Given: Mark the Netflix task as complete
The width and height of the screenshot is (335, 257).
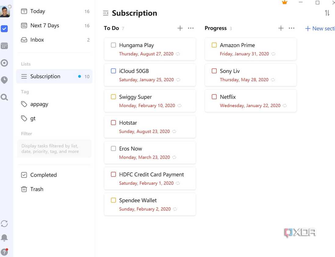Looking at the screenshot, I should [x=214, y=97].
